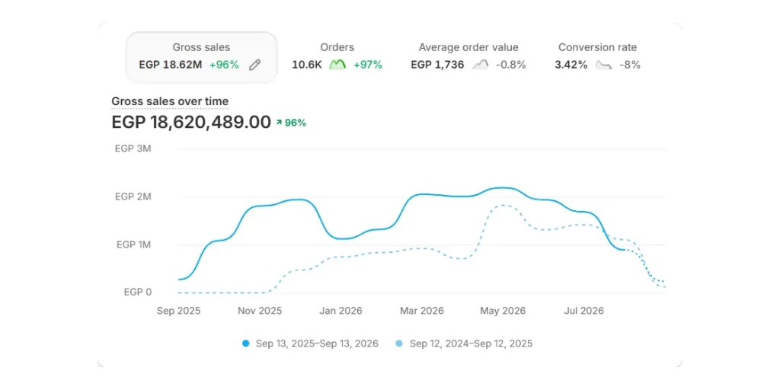Select the Orders metric
Viewport: 780px width, 390px height.
click(337, 56)
